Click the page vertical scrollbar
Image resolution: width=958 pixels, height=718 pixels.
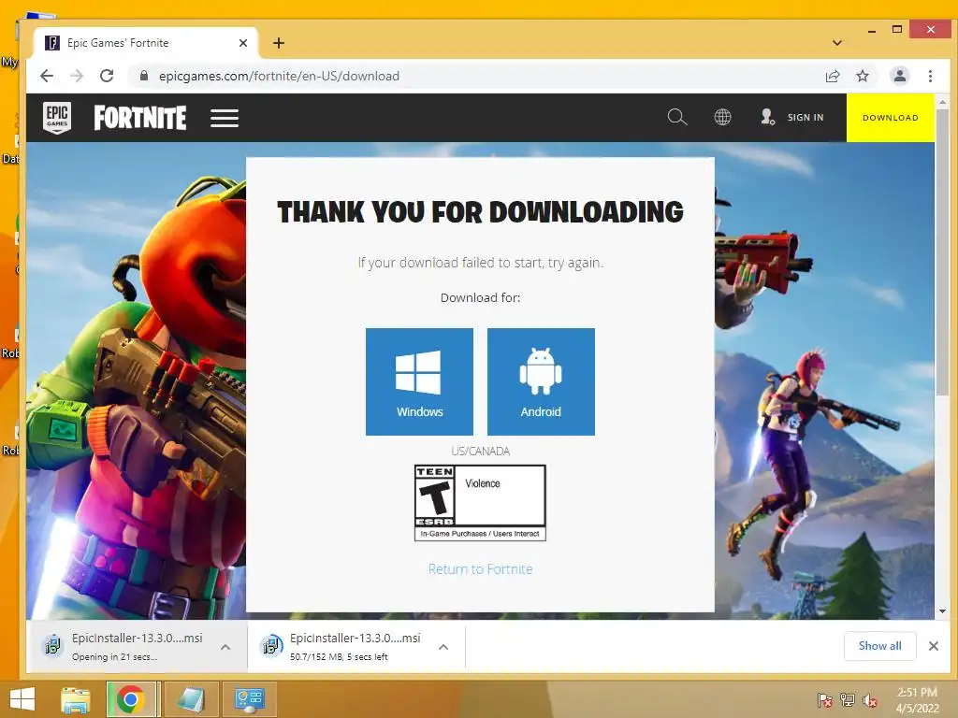[942, 252]
